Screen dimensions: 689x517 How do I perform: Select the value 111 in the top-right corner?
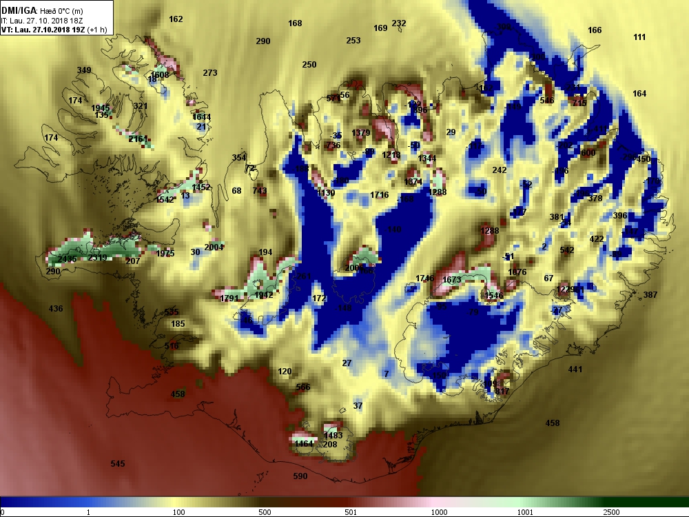tap(639, 37)
